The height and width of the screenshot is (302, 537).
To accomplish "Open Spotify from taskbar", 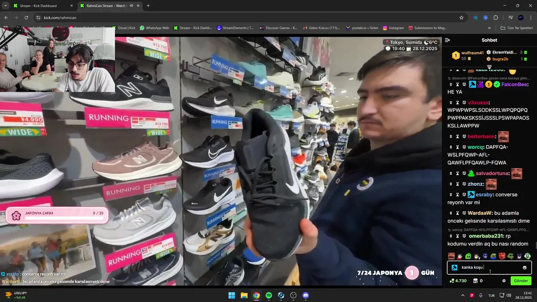I will tap(268, 295).
